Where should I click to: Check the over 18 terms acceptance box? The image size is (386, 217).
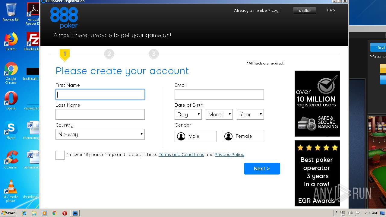coord(60,155)
